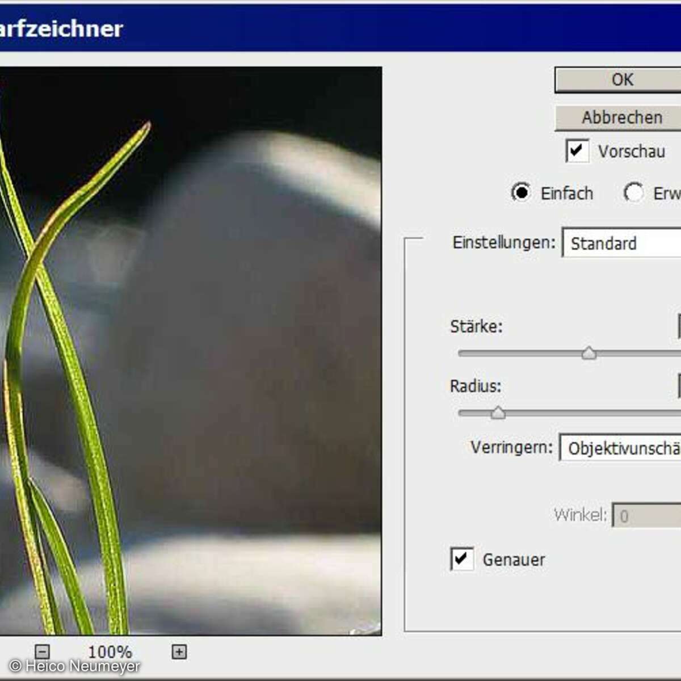Click the Einfach label text
This screenshot has height=681, width=681.
566,194
